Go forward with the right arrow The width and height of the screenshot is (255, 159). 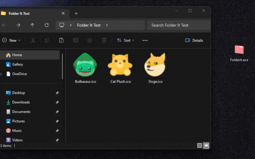click(18, 25)
